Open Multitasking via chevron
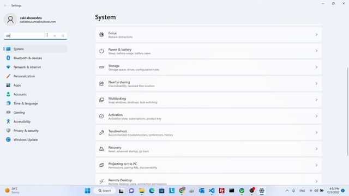This screenshot has width=349, height=196. pos(316,100)
